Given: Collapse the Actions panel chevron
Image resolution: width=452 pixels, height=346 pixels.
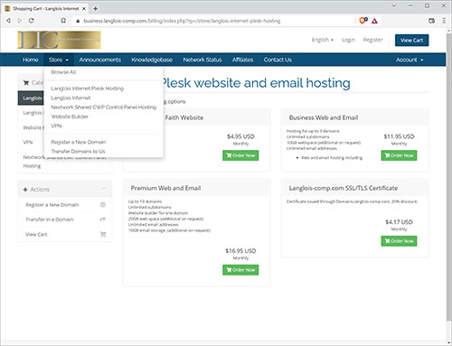Looking at the screenshot, I should pos(104,189).
